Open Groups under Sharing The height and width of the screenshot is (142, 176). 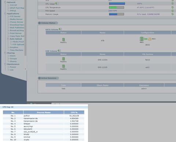[x=13, y=58]
